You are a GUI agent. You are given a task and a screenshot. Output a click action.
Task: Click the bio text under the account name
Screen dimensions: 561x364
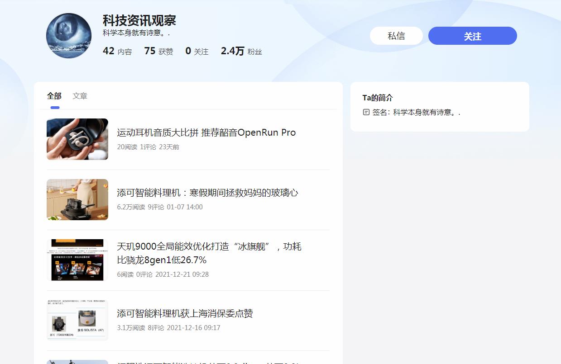pyautogui.click(x=136, y=33)
